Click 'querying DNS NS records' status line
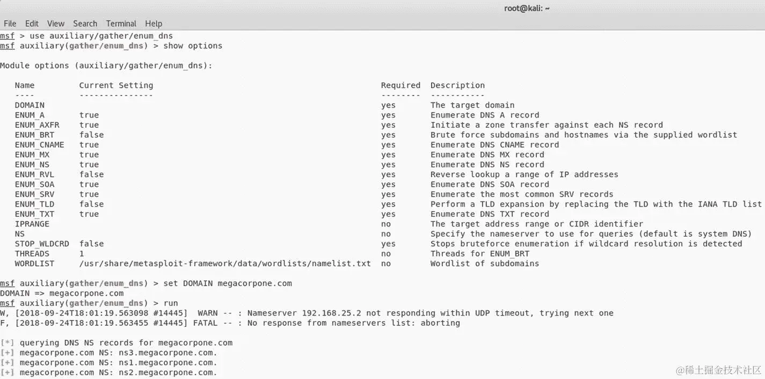Screen dimensions: 765x379 click(116, 342)
